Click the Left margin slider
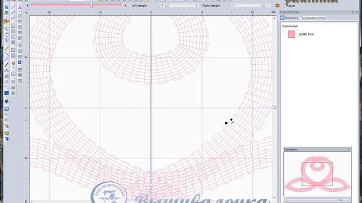The height and width of the screenshot is (203, 362). pyautogui.click(x=180, y=5)
